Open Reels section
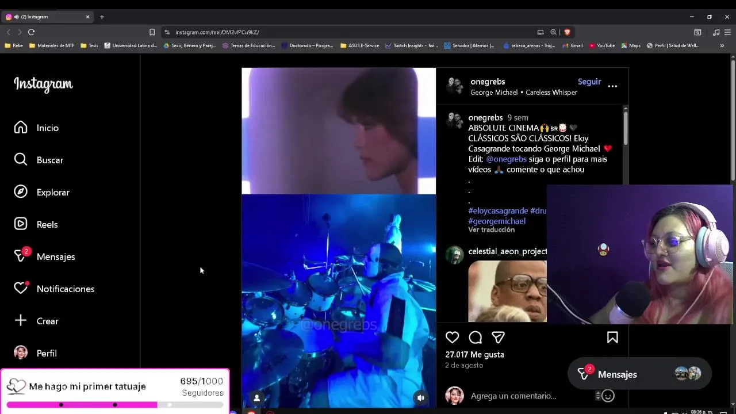This screenshot has height=414, width=736. click(x=36, y=224)
